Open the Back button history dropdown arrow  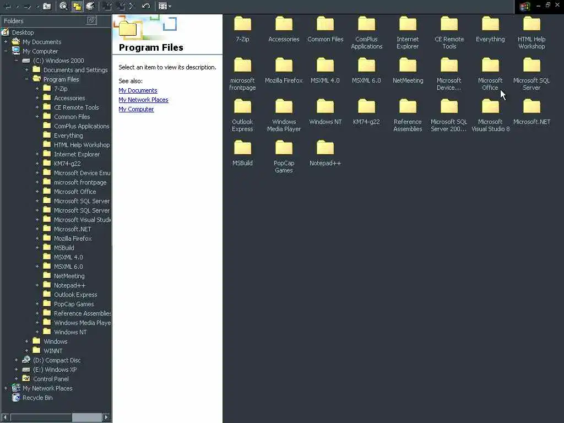tap(17, 7)
